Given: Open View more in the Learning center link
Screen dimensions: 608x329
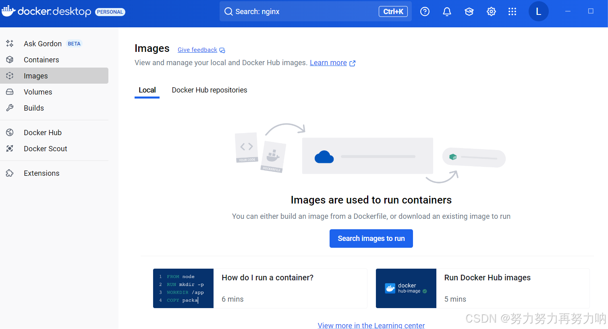Looking at the screenshot, I should point(371,325).
